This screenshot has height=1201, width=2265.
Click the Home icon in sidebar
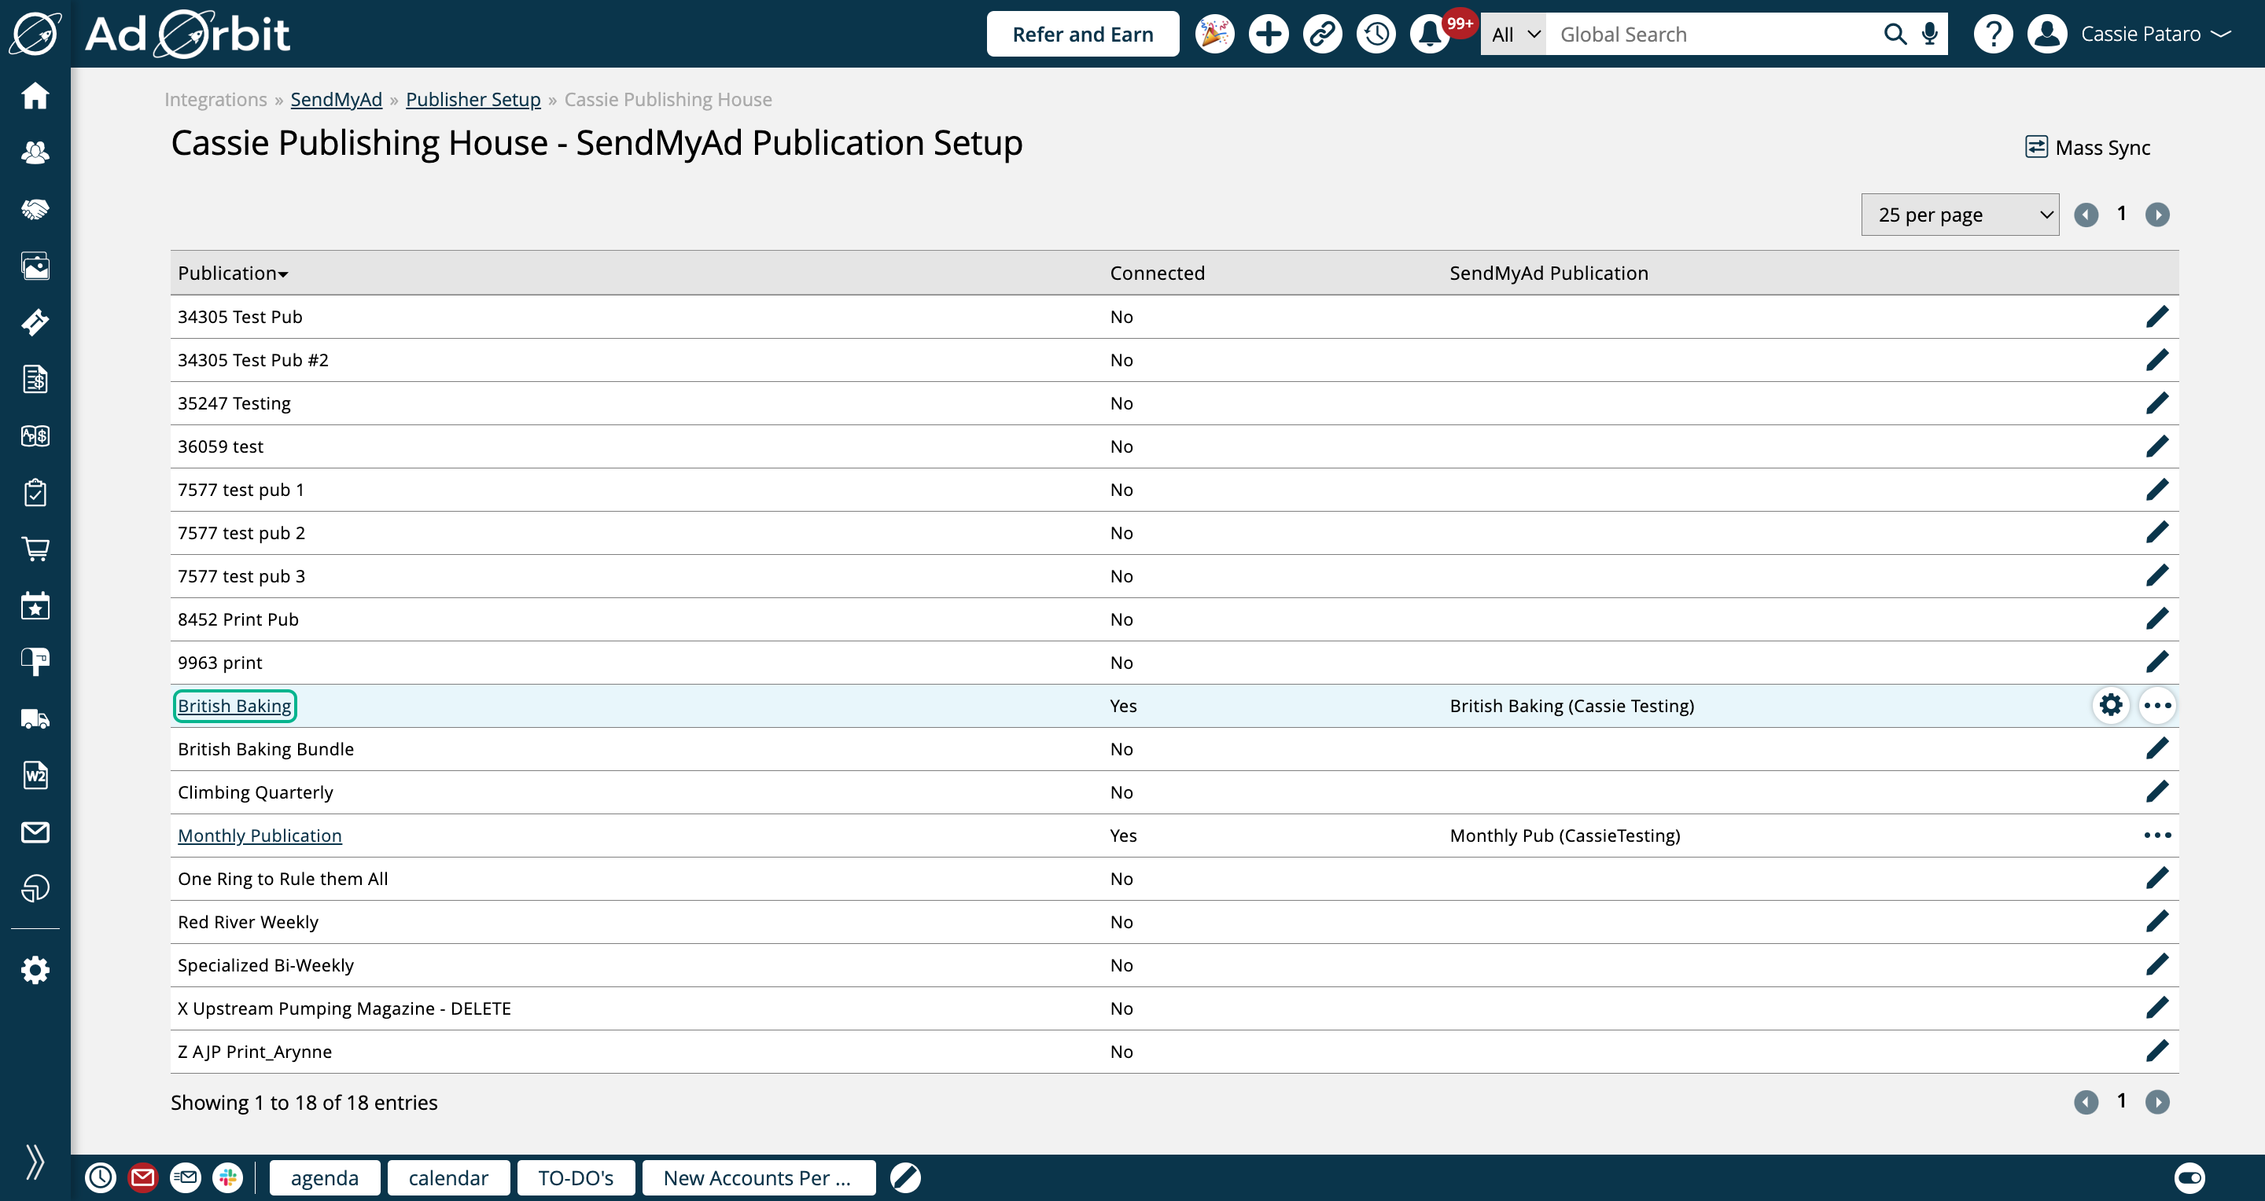35,95
